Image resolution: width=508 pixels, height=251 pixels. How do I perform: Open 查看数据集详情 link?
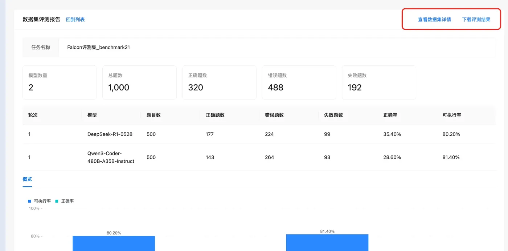[x=434, y=20]
